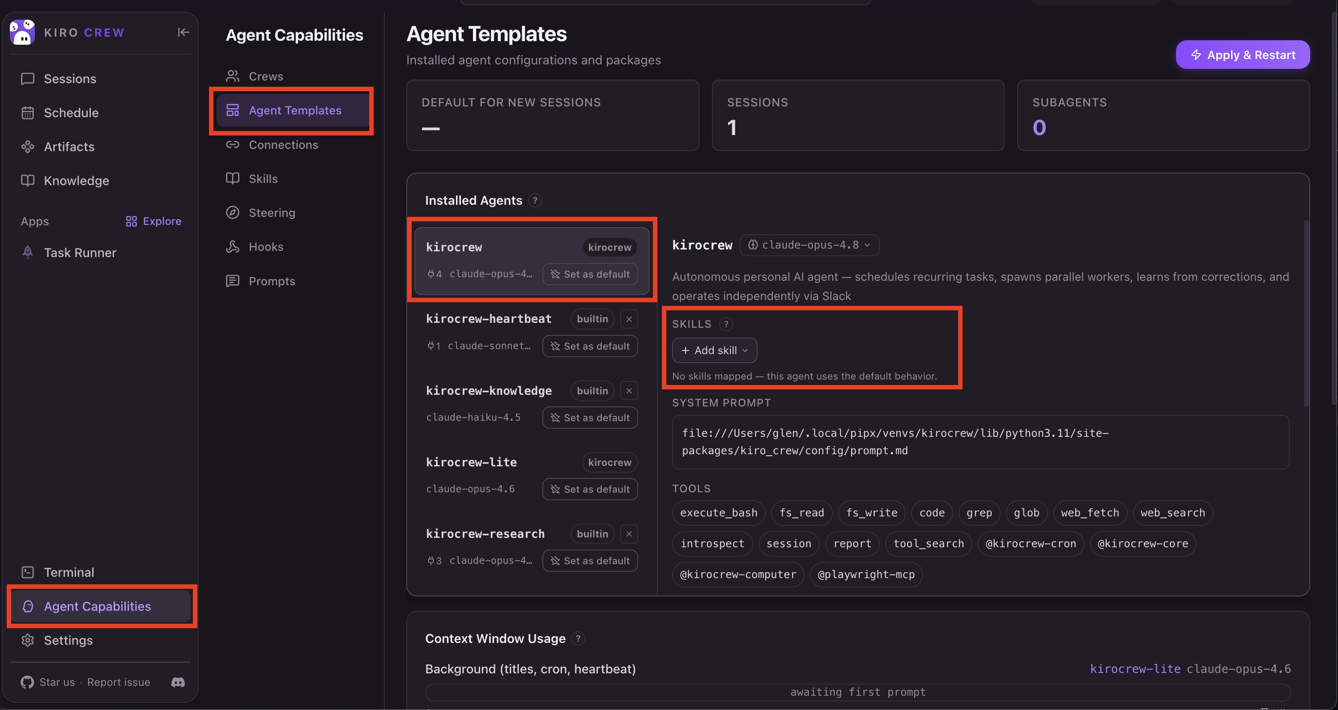Open Schedule via its calendar icon
This screenshot has width=1338, height=710.
[x=28, y=113]
